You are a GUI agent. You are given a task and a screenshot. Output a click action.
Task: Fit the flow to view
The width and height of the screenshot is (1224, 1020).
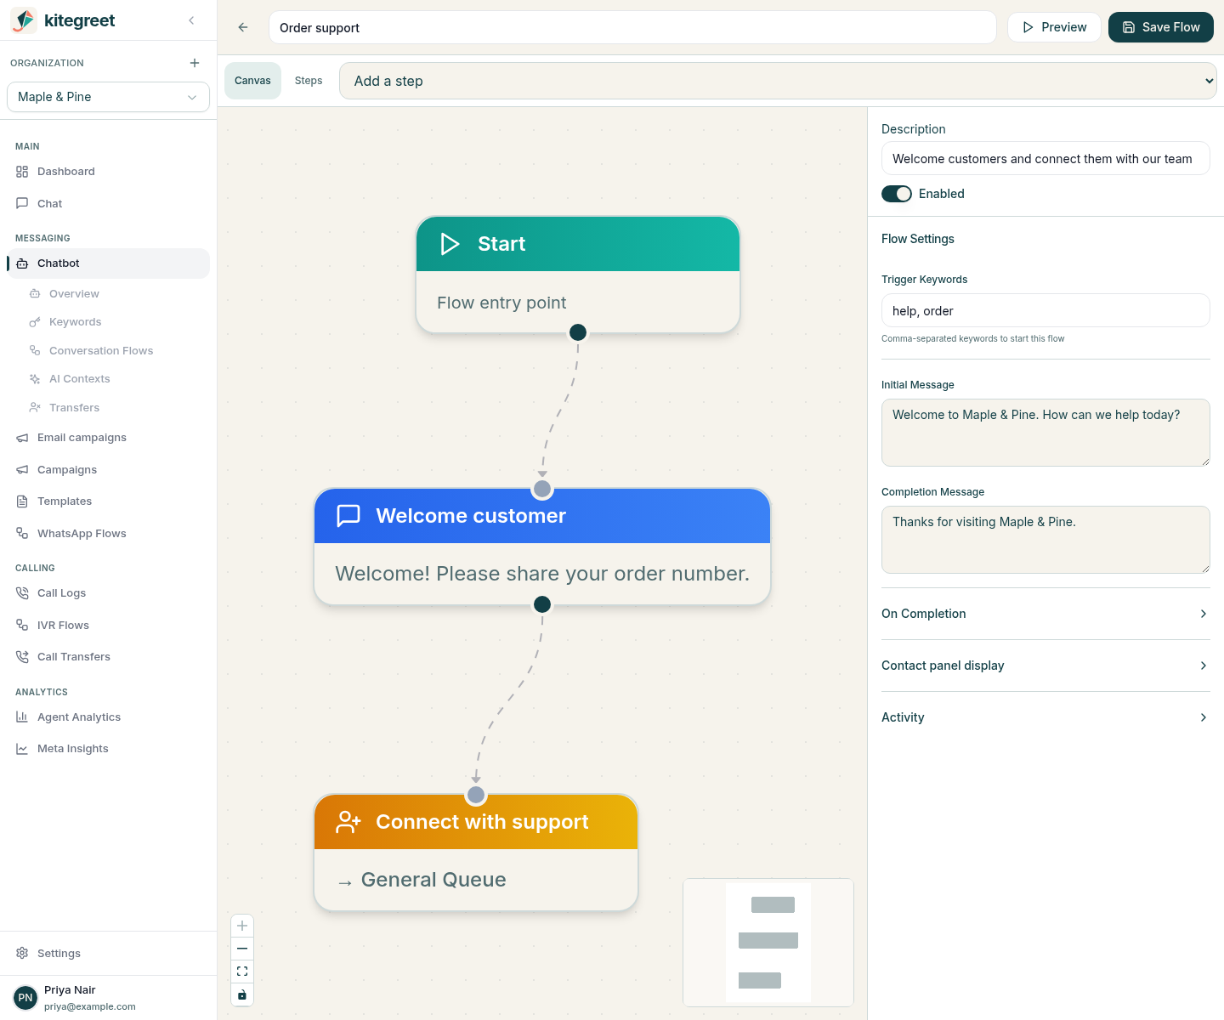(x=242, y=972)
